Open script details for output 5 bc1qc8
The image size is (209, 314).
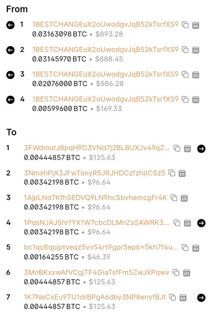tap(196, 248)
